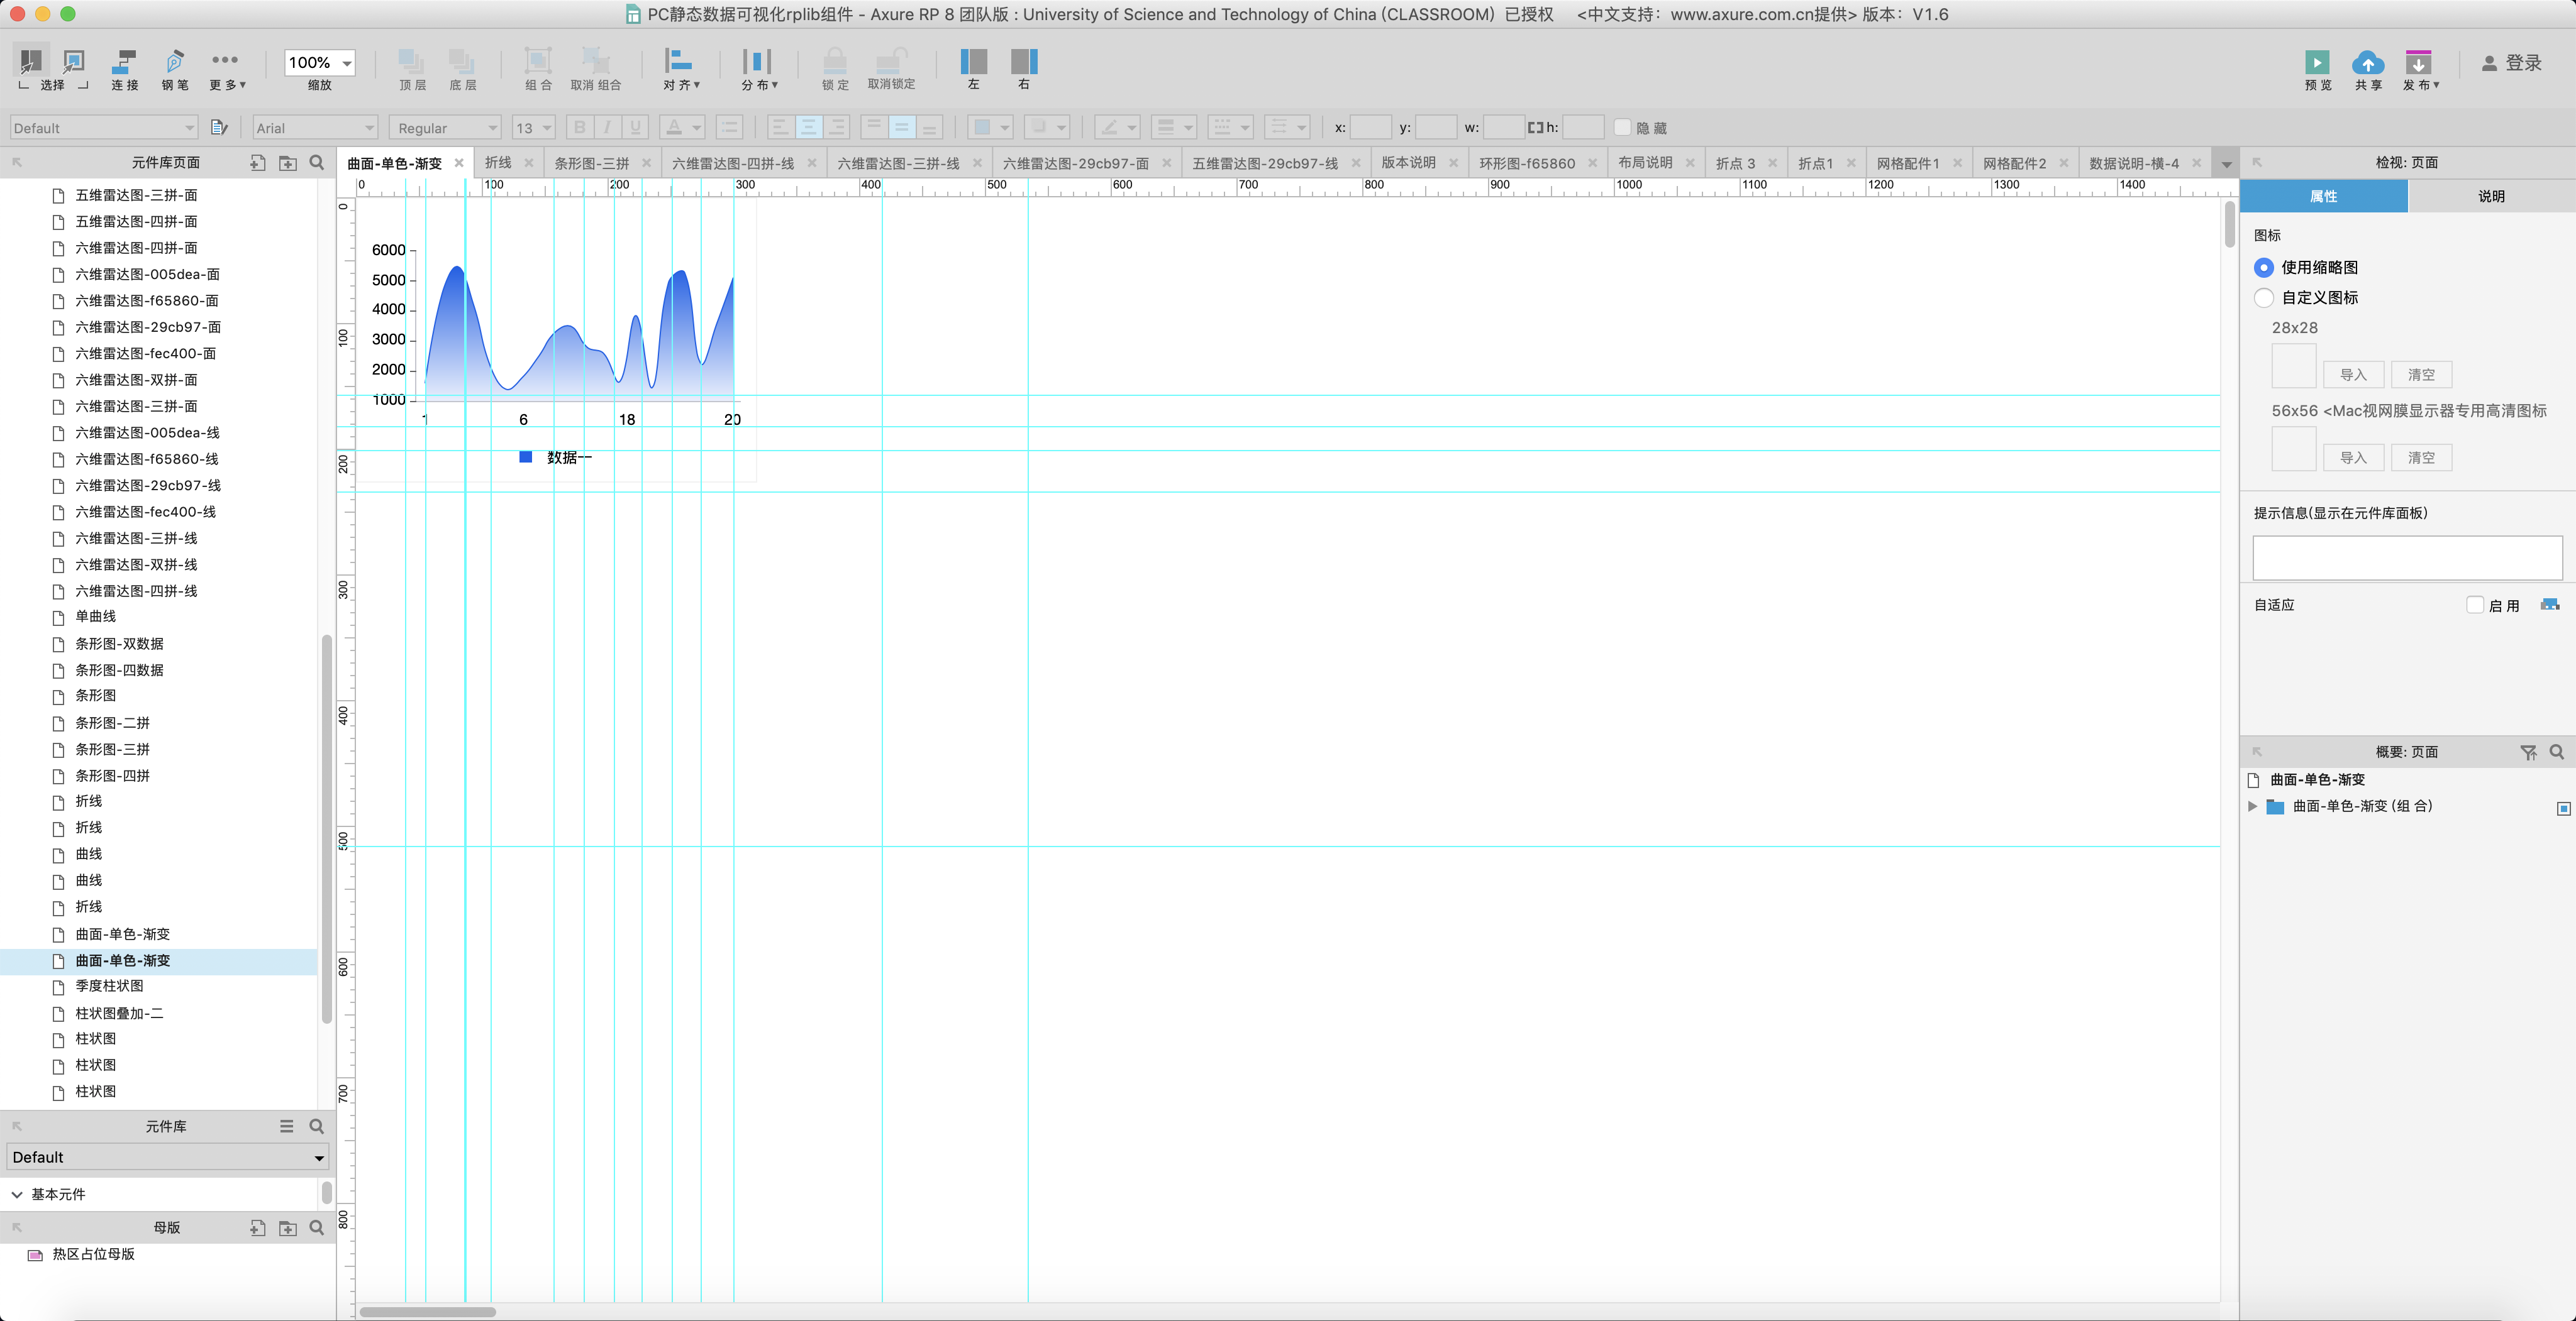This screenshot has height=1321, width=2576.
Task: Click the outline filter icon
Action: pos(2528,752)
